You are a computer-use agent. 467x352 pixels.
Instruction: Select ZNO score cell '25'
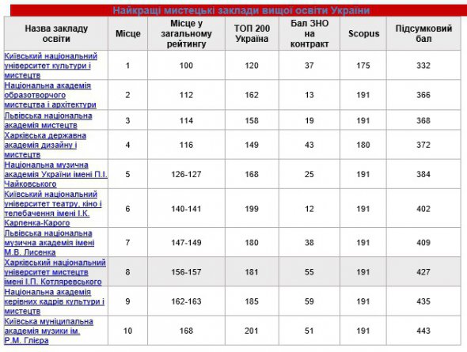[x=309, y=174]
